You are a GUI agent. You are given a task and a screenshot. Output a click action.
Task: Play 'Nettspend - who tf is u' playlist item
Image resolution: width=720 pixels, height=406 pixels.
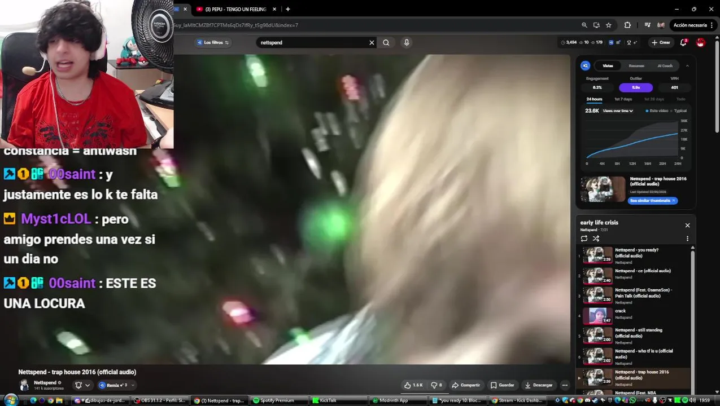click(634, 356)
